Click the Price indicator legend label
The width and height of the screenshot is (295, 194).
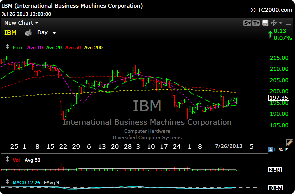(18, 48)
